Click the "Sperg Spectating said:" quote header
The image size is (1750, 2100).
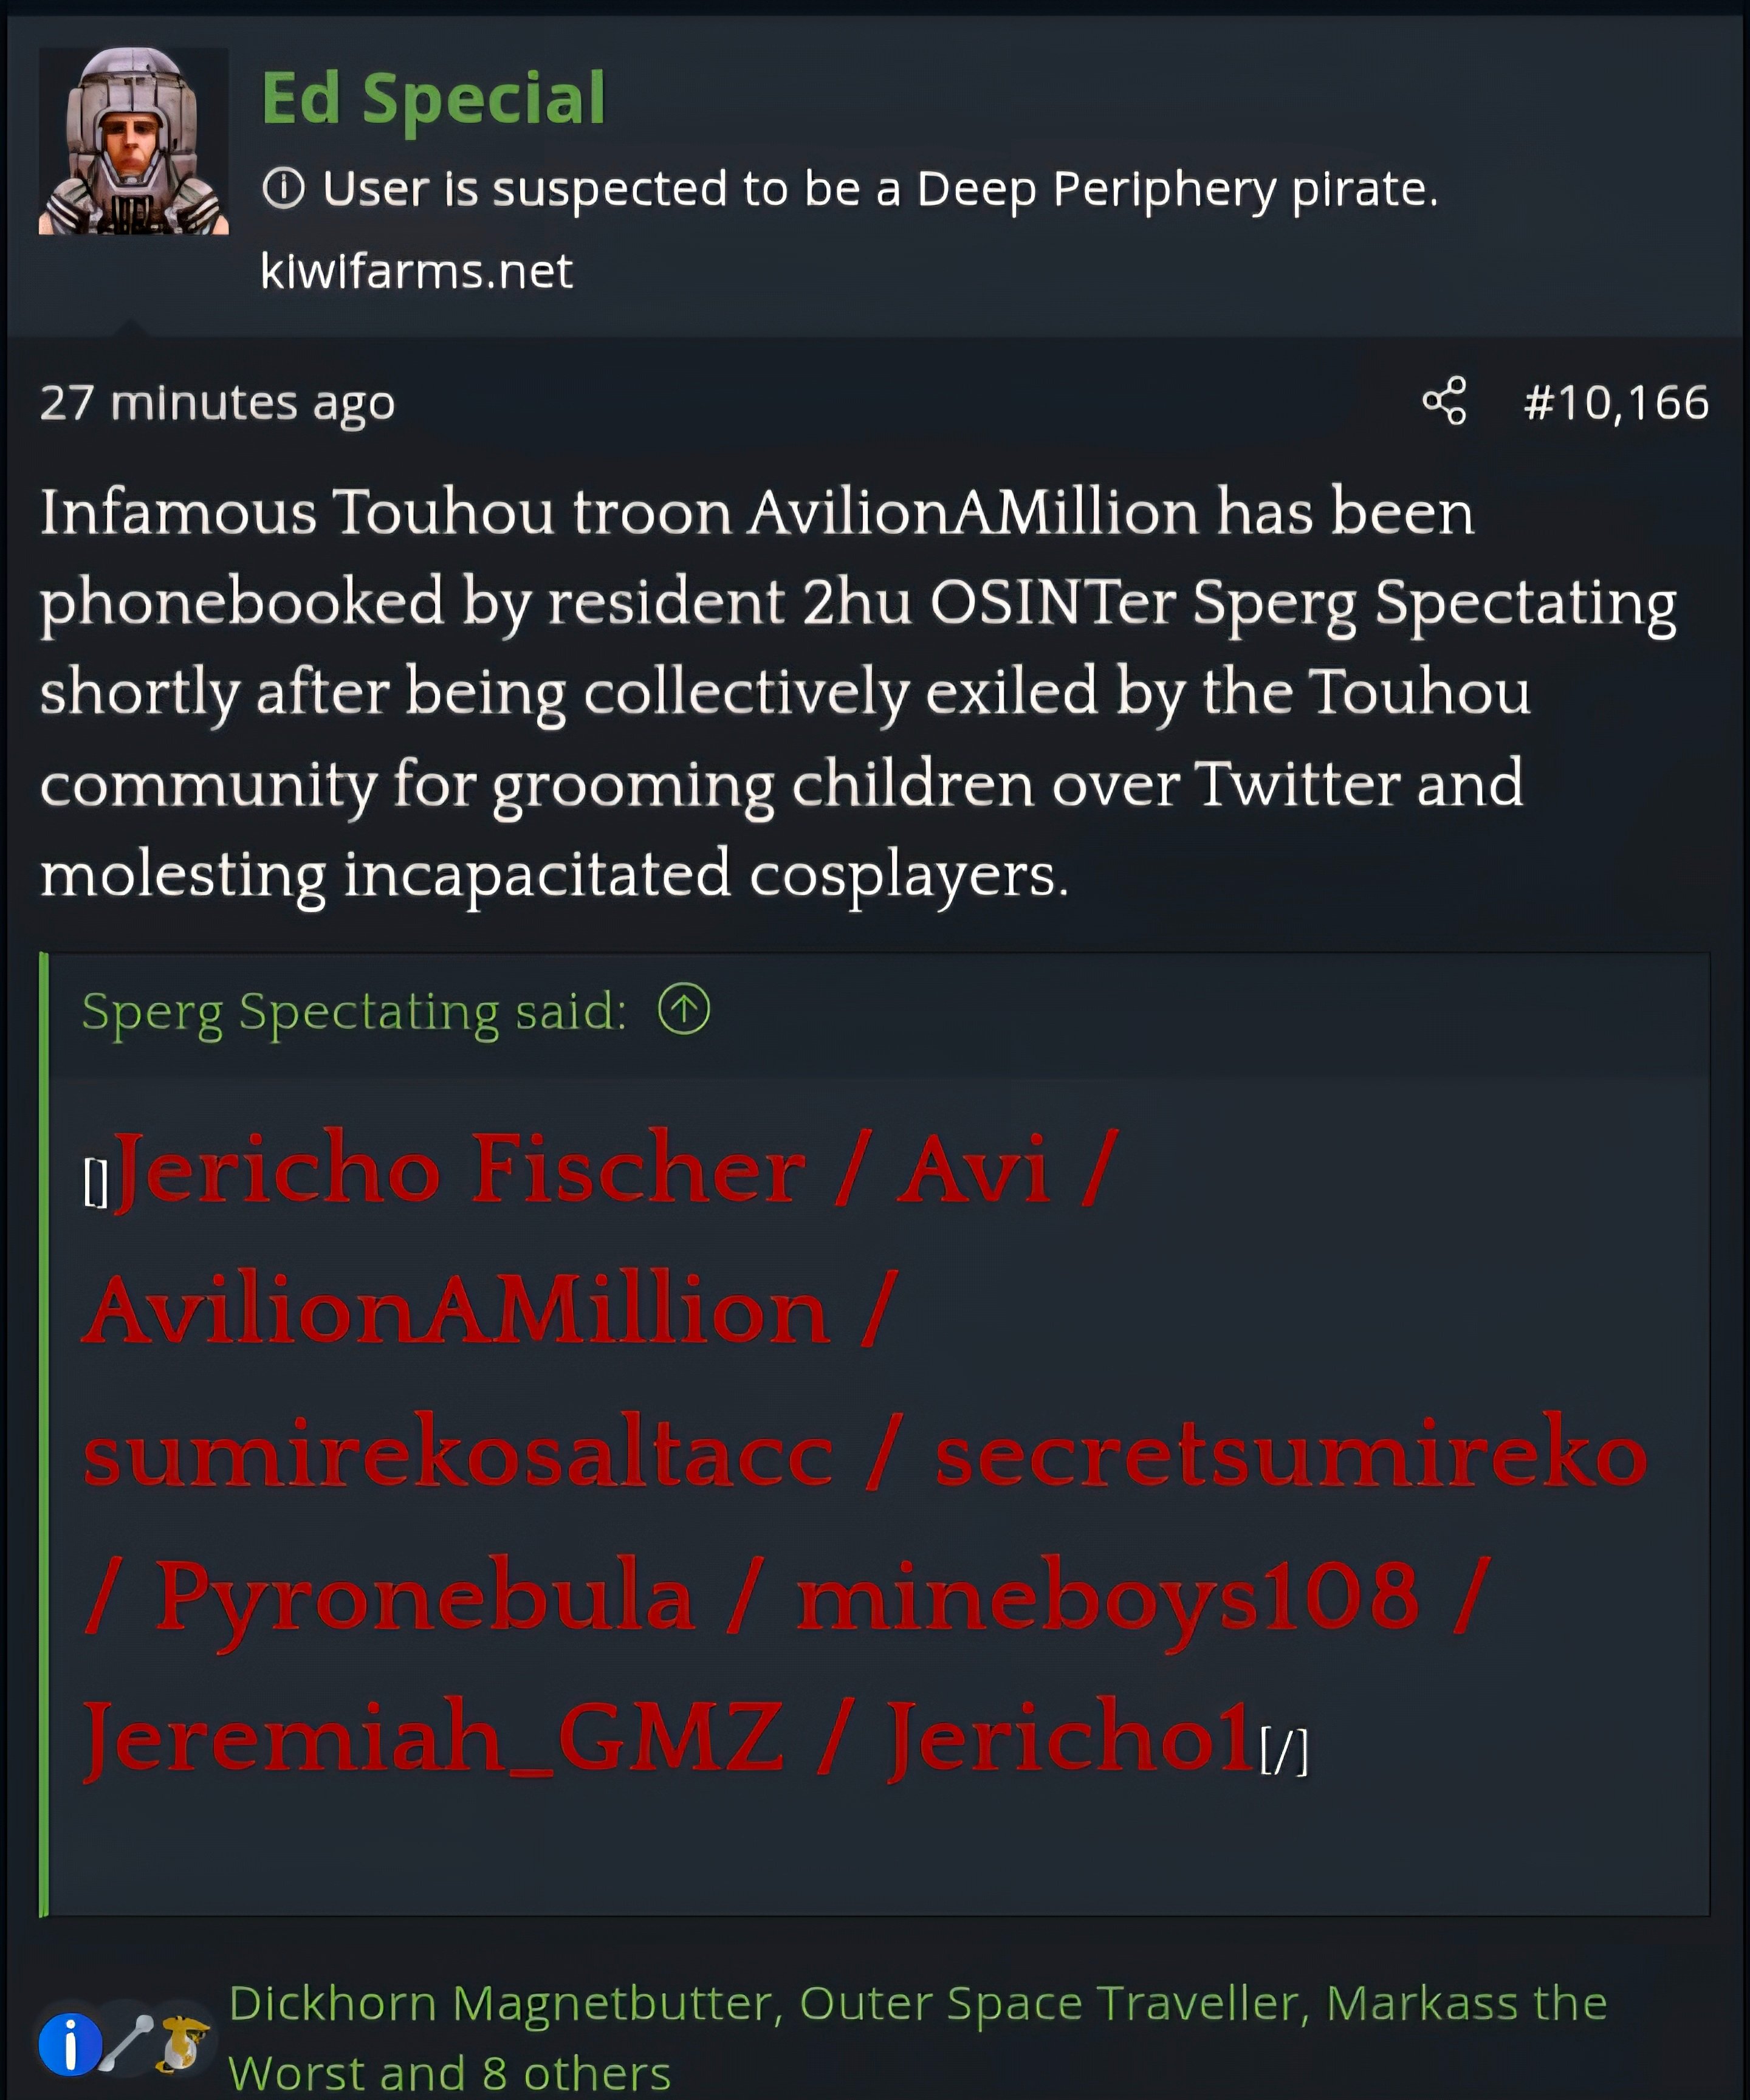tap(354, 1011)
